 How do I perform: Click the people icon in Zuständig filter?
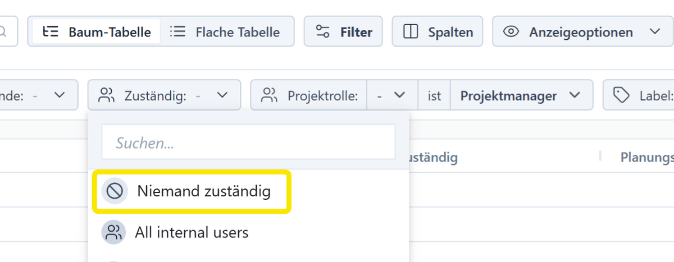(x=106, y=96)
